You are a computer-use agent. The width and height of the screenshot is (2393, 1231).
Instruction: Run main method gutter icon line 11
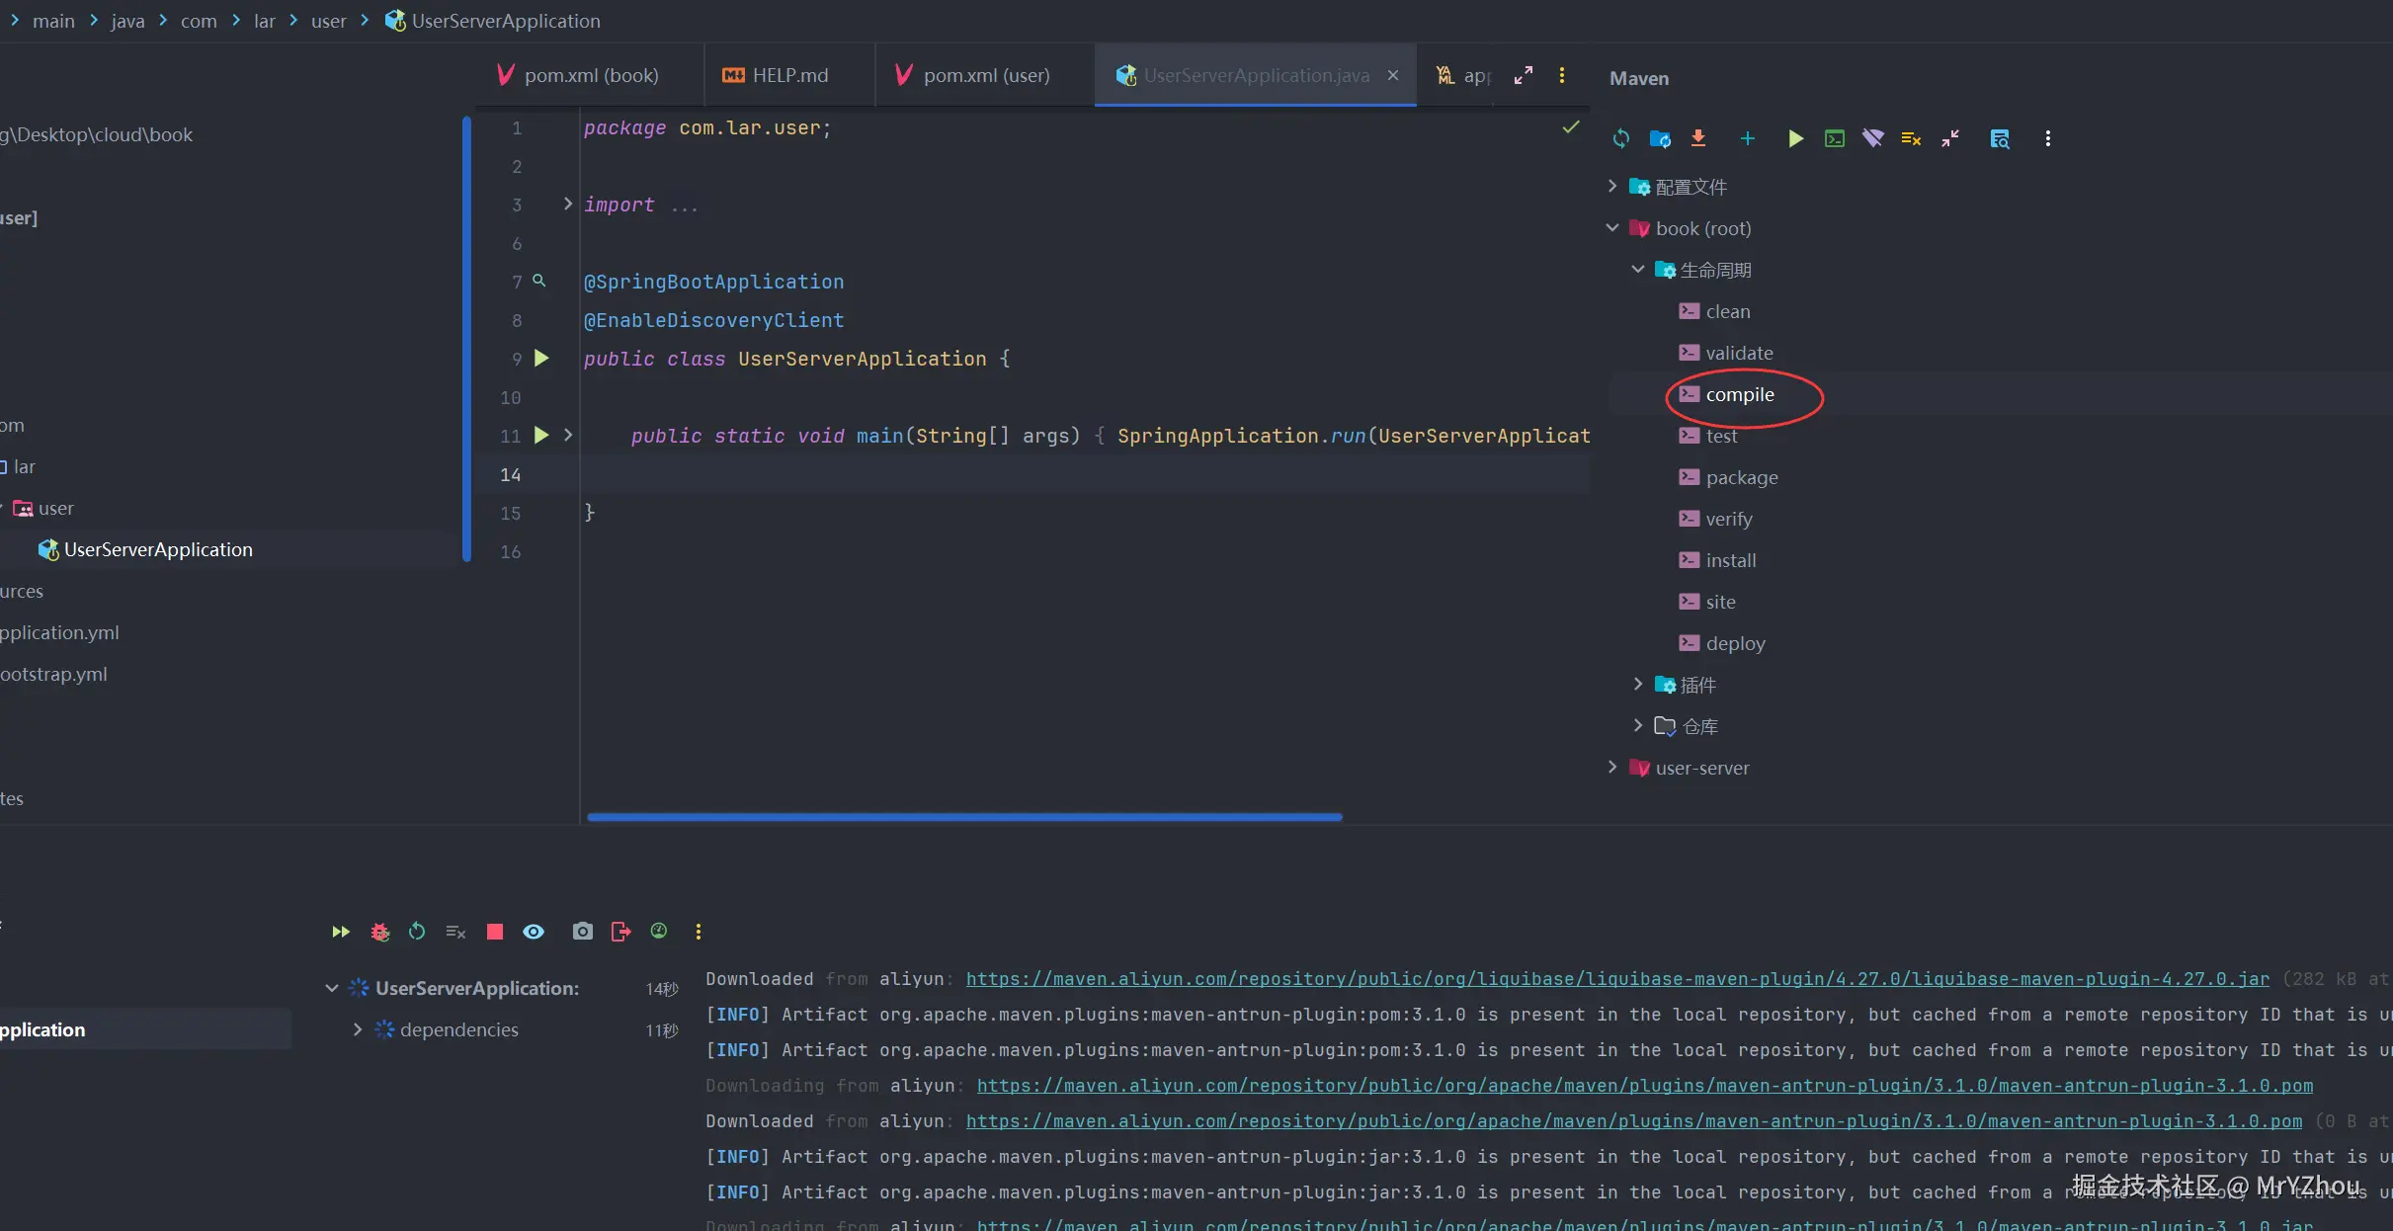pos(541,436)
